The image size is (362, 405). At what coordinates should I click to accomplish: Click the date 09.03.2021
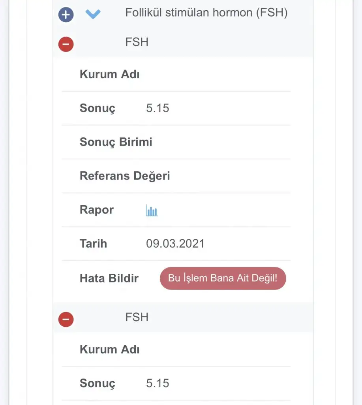175,243
